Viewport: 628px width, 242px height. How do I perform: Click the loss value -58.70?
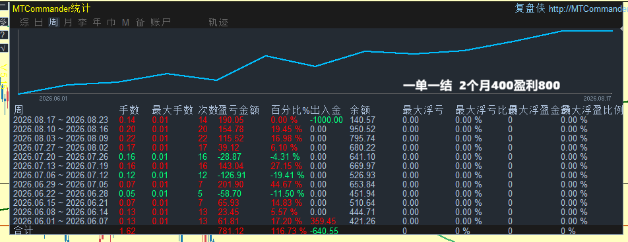point(230,194)
